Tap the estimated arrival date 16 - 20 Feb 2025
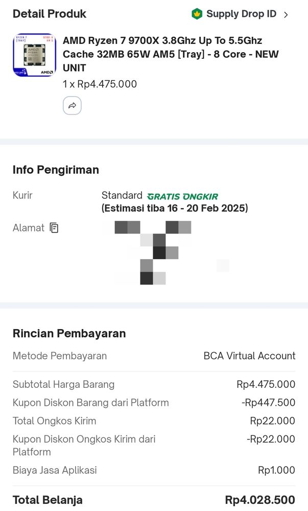Viewport: 308px width, 511px height. click(175, 208)
